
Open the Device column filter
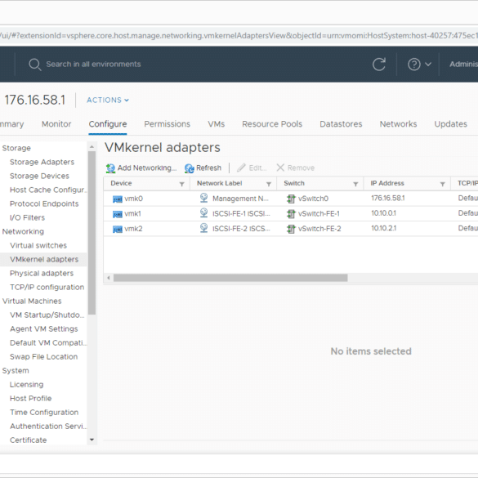click(182, 184)
